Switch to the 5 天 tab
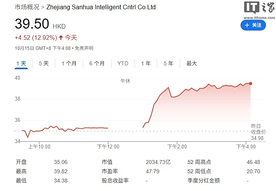The width and height of the screenshot is (276, 191). point(44,63)
